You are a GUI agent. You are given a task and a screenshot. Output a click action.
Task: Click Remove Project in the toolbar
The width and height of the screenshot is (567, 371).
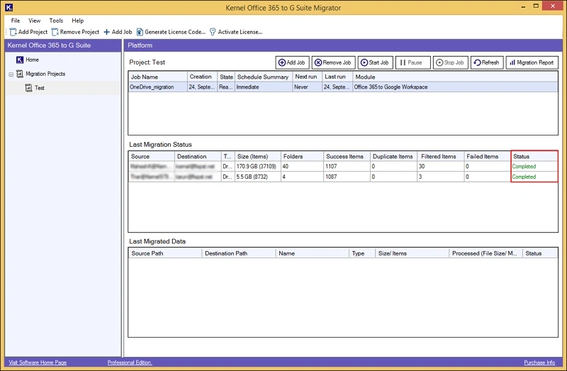[x=75, y=32]
